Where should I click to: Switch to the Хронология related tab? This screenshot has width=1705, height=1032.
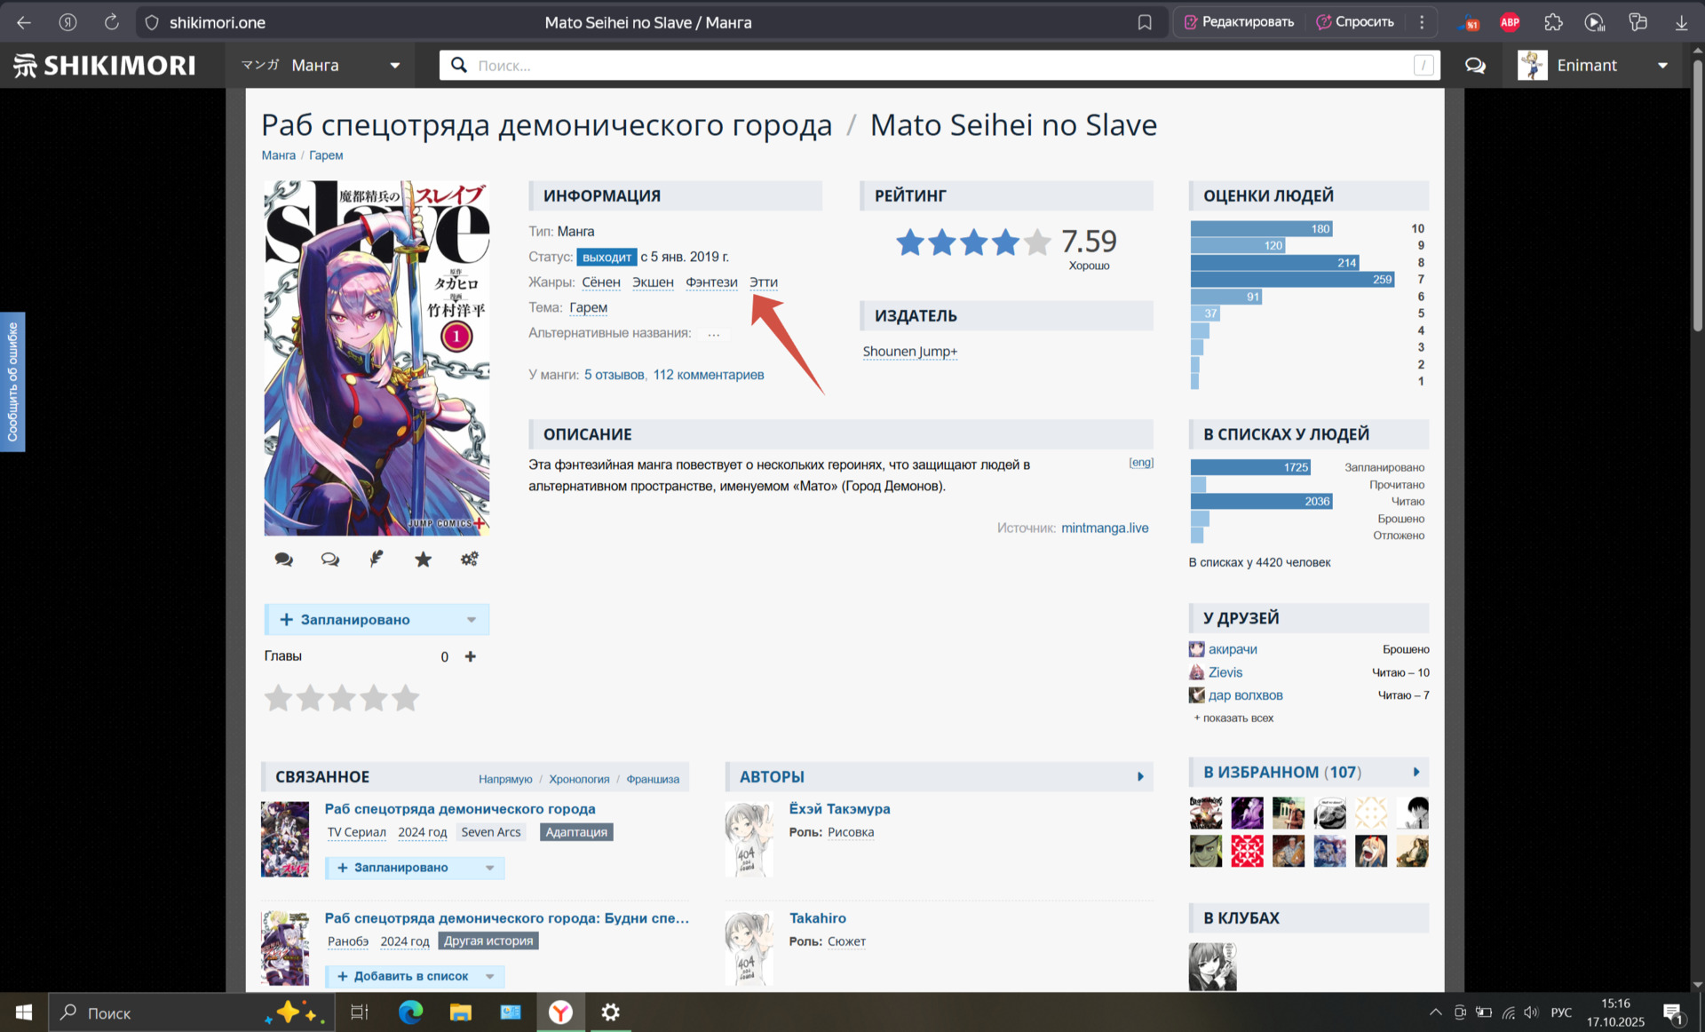pos(579,779)
